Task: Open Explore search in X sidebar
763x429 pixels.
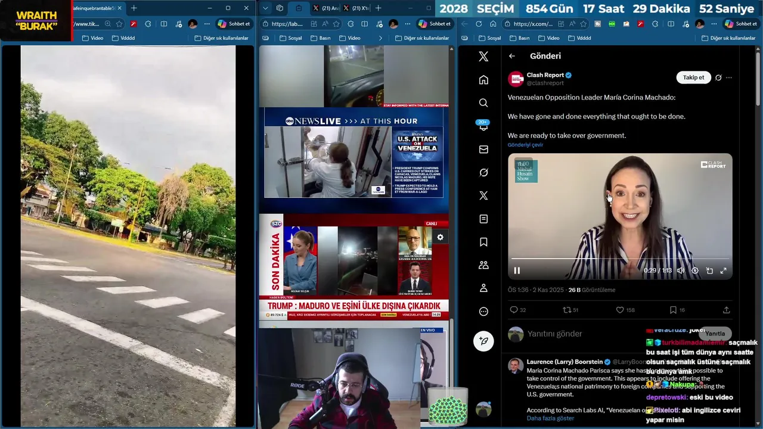Action: coord(483,103)
